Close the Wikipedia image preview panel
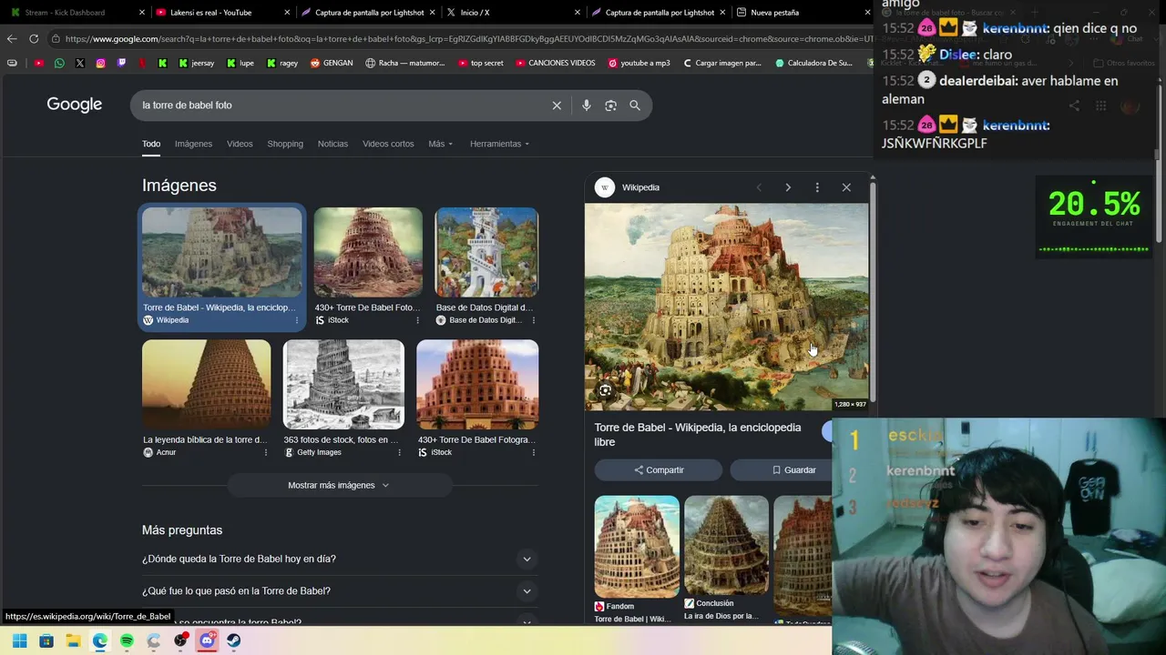This screenshot has height=655, width=1166. click(846, 187)
